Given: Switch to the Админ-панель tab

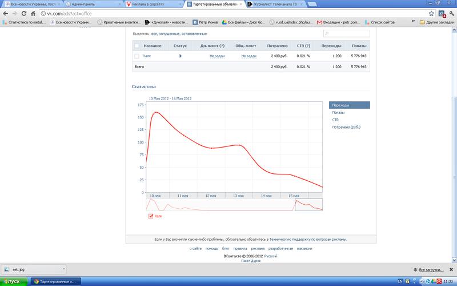Looking at the screenshot, I should [92, 4].
